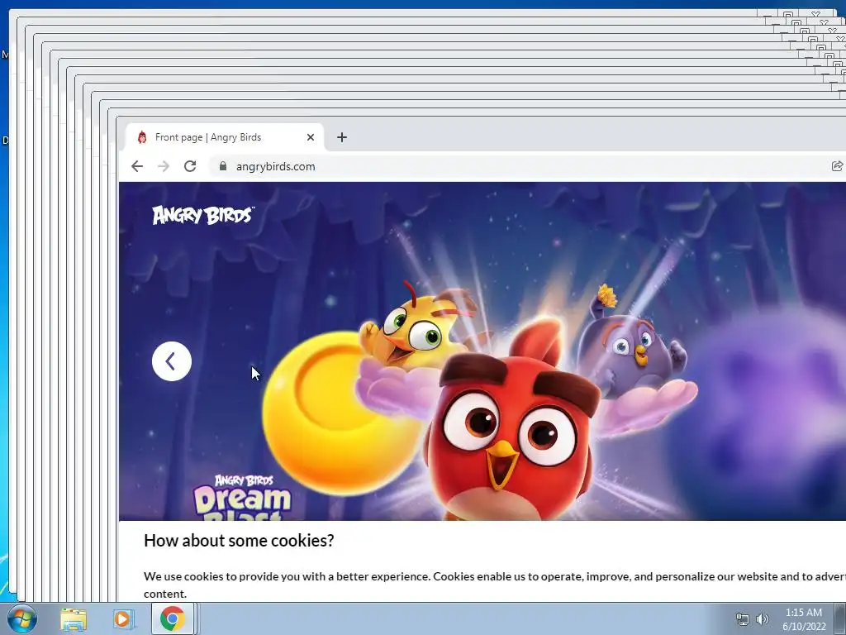Click the "How about some cookies?" heading
This screenshot has width=846, height=635.
pos(239,541)
